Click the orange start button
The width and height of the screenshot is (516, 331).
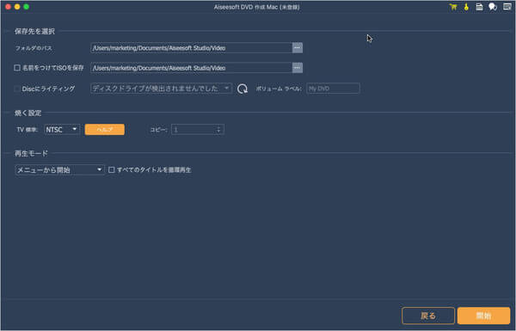pyautogui.click(x=483, y=316)
